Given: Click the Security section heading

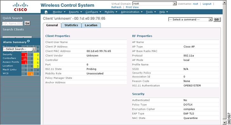Looking at the screenshot, I should (138, 94).
